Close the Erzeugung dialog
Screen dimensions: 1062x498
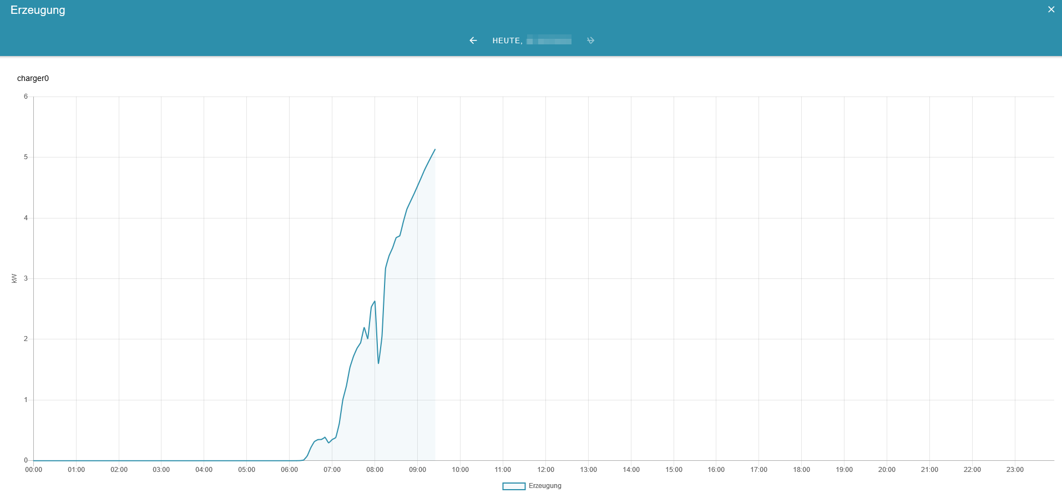click(1051, 9)
